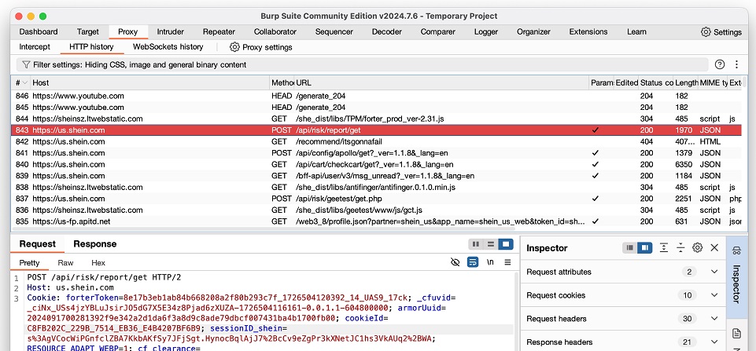
Task: Open Burp Suite Settings via gear icon
Action: [706, 31]
